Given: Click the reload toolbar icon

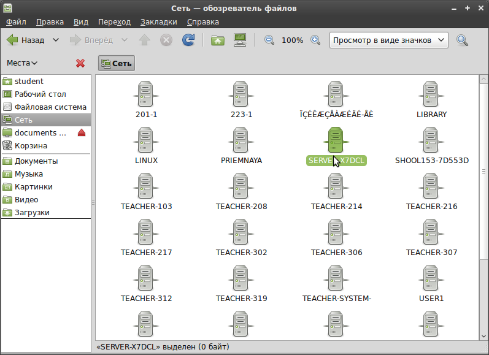Looking at the screenshot, I should click(x=189, y=40).
